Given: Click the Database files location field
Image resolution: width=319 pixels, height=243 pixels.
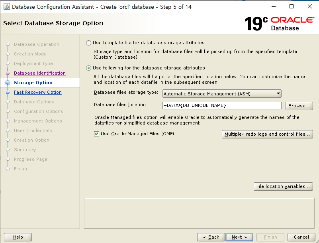Looking at the screenshot, I should [222, 106].
